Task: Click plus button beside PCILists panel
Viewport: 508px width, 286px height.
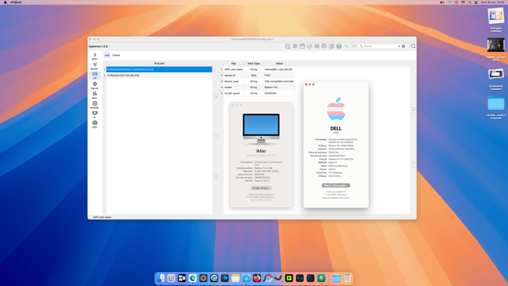Action: [x=216, y=97]
